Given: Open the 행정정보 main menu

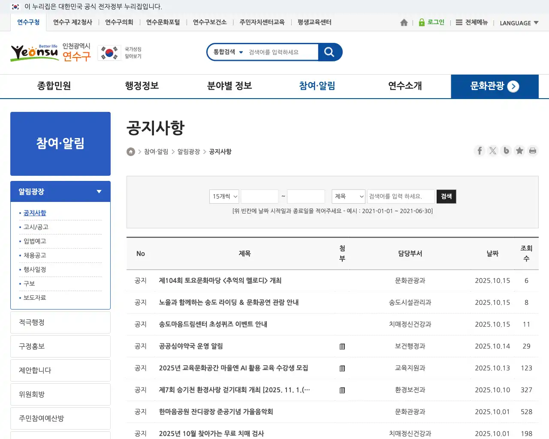Looking at the screenshot, I should pos(142,86).
